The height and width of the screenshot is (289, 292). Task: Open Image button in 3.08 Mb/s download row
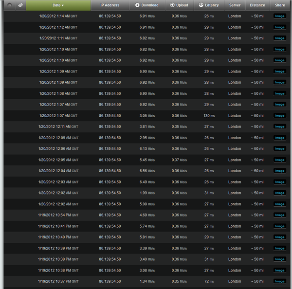tap(280, 271)
